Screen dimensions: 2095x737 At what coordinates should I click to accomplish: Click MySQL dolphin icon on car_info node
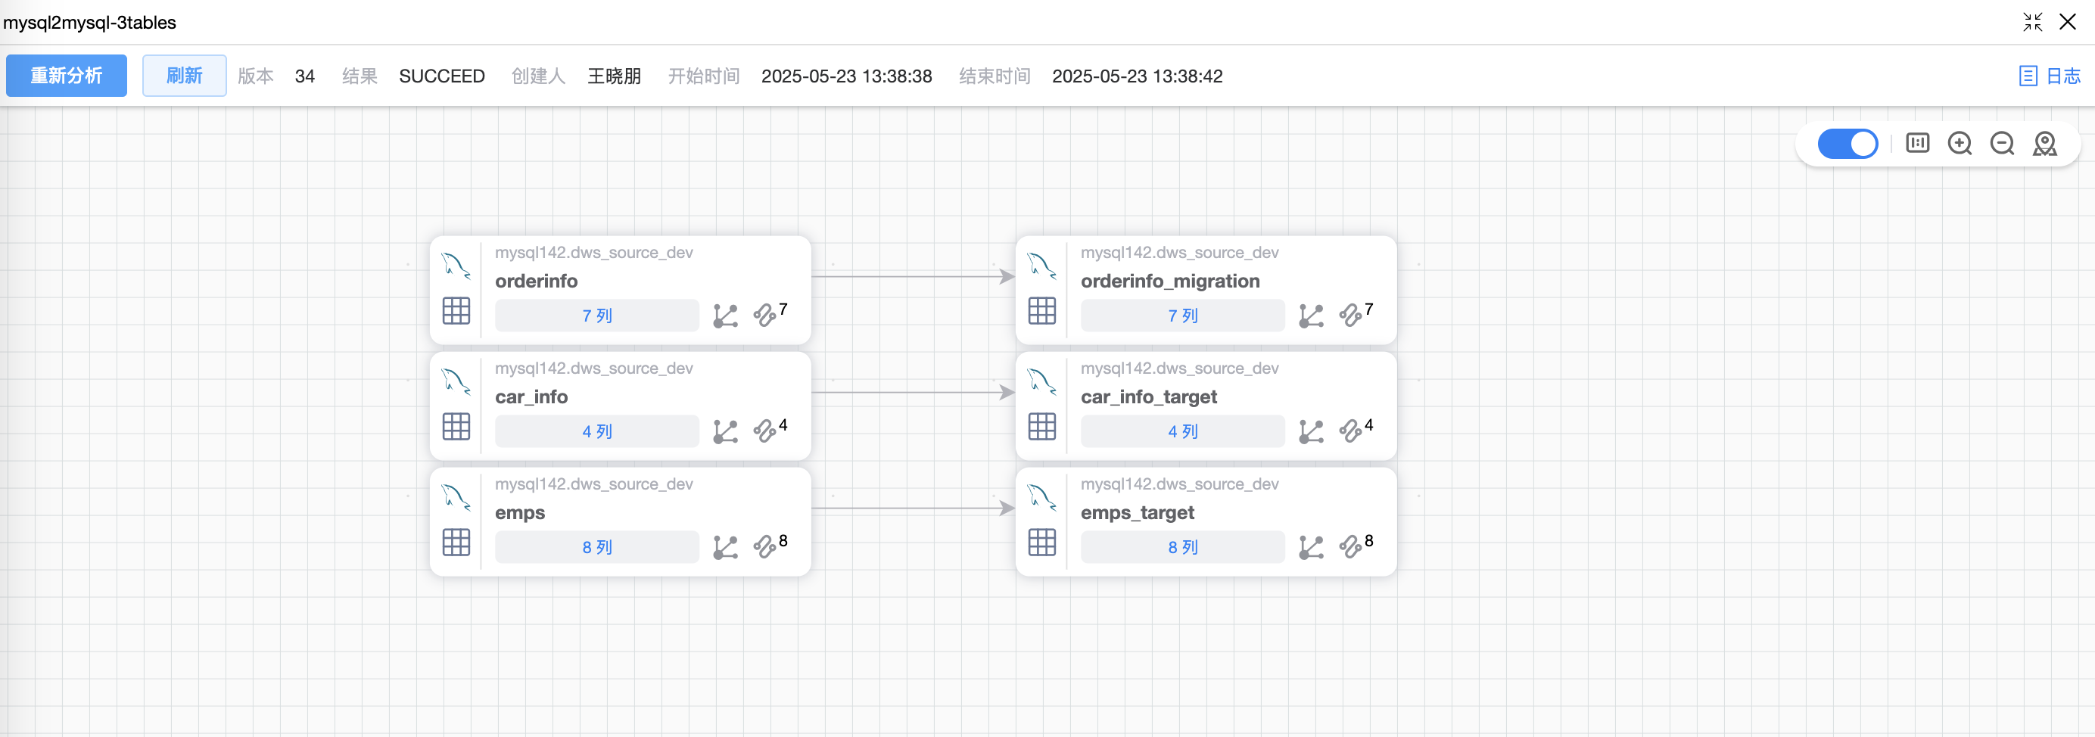point(456,381)
